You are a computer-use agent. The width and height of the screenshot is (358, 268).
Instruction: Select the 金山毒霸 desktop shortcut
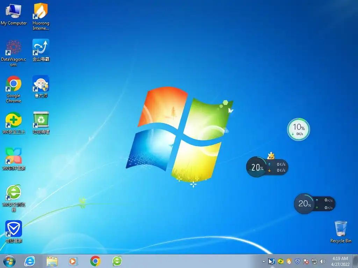pyautogui.click(x=41, y=50)
